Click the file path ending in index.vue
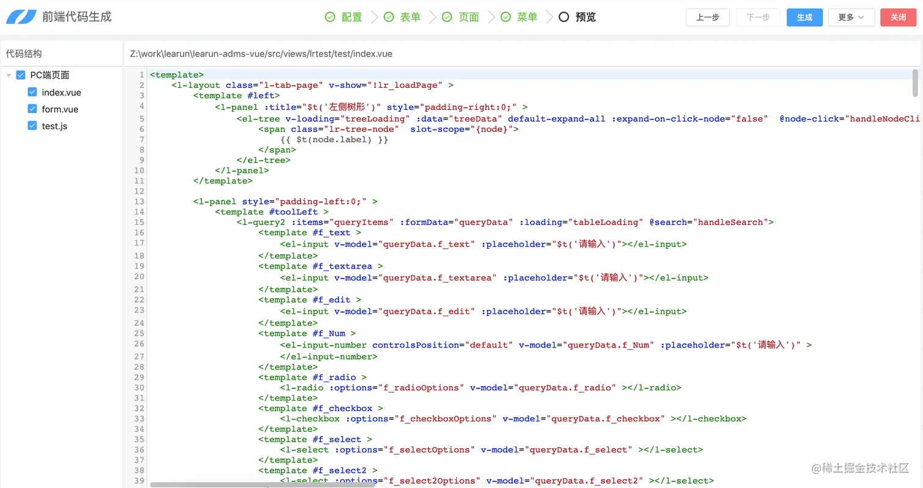The height and width of the screenshot is (488, 923). click(261, 53)
